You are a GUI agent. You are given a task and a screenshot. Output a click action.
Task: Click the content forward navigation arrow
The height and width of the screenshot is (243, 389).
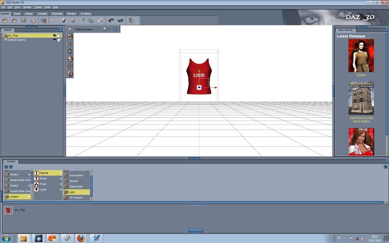10,167
